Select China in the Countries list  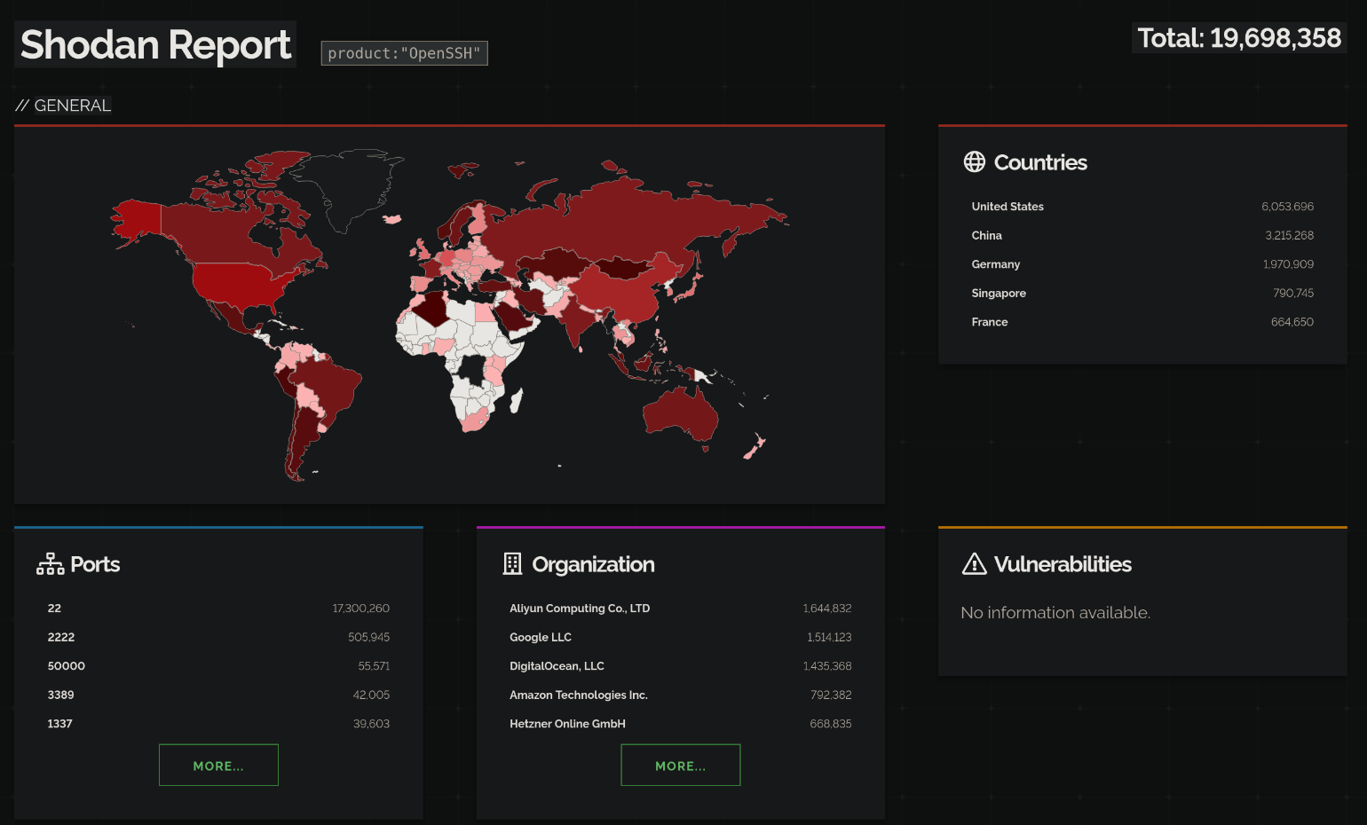pos(986,236)
